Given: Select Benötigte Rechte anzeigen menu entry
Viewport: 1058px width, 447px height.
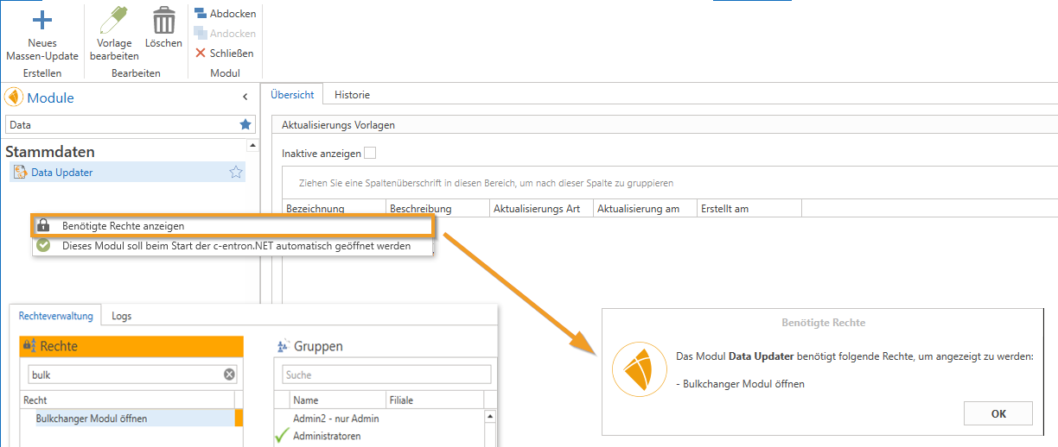Looking at the screenshot, I should (123, 225).
